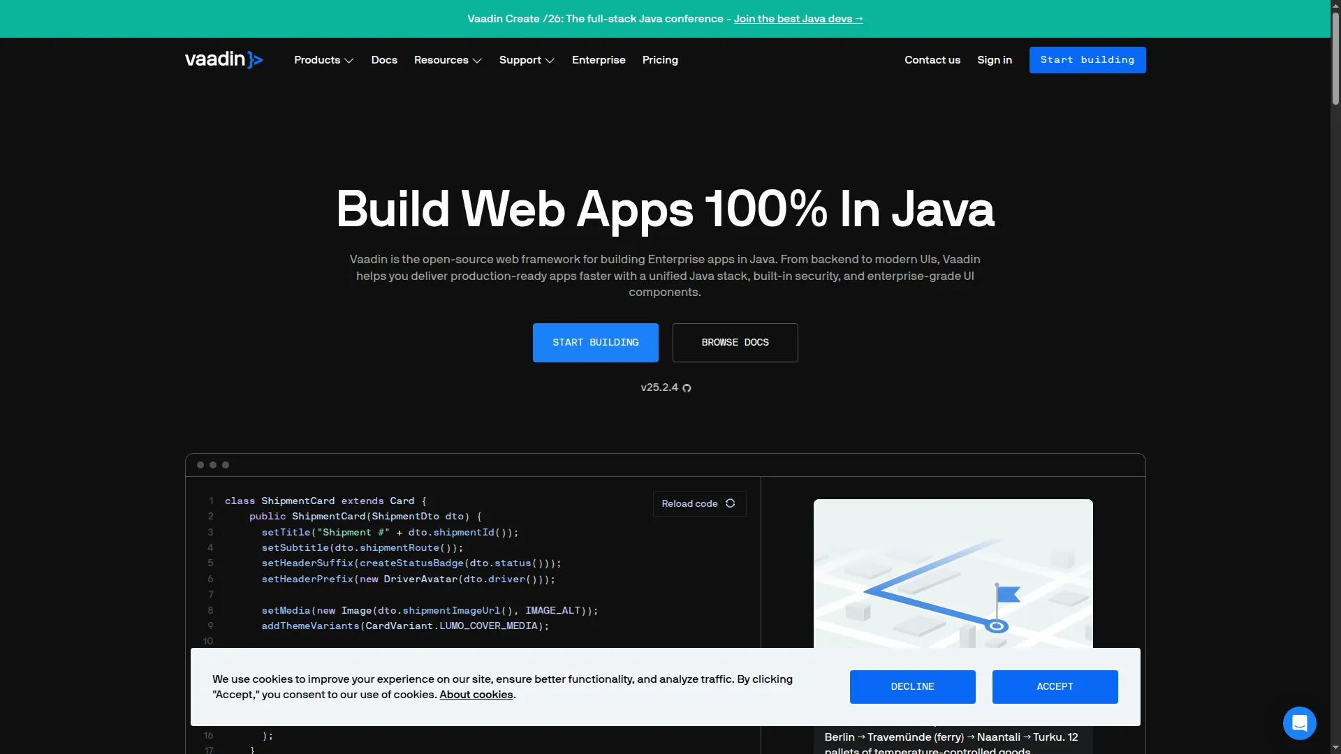
Task: Accept cookies in the consent banner
Action: pyautogui.click(x=1055, y=687)
